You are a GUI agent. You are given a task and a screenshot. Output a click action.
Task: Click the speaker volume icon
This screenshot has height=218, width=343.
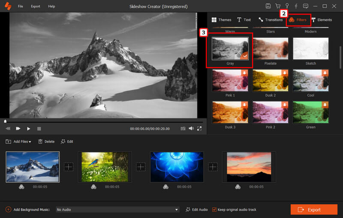tap(191, 128)
